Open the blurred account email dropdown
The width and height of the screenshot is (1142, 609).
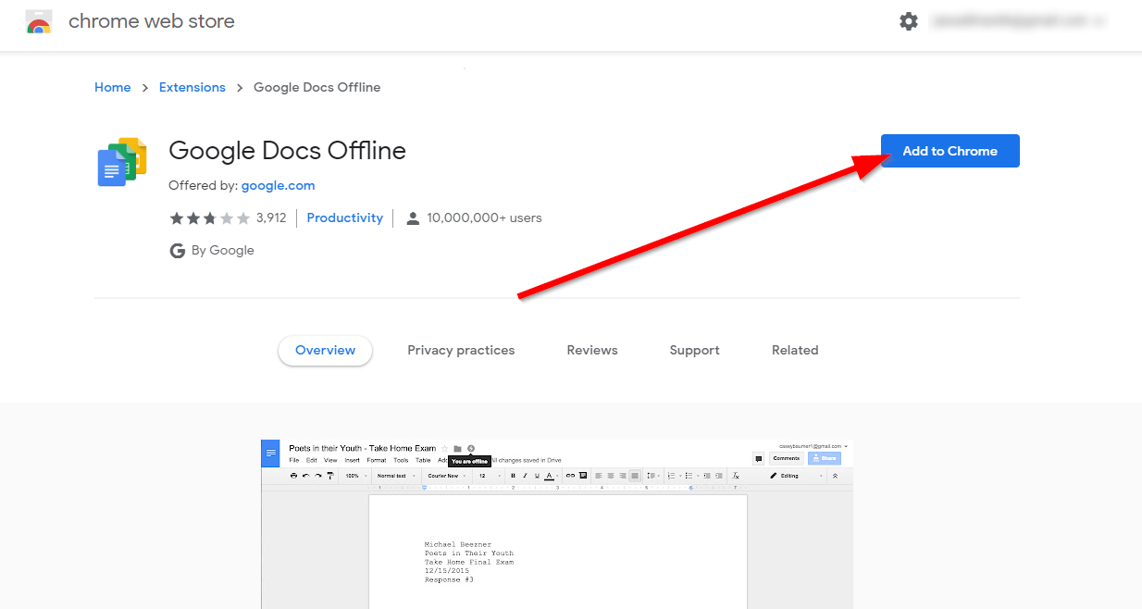click(1019, 21)
